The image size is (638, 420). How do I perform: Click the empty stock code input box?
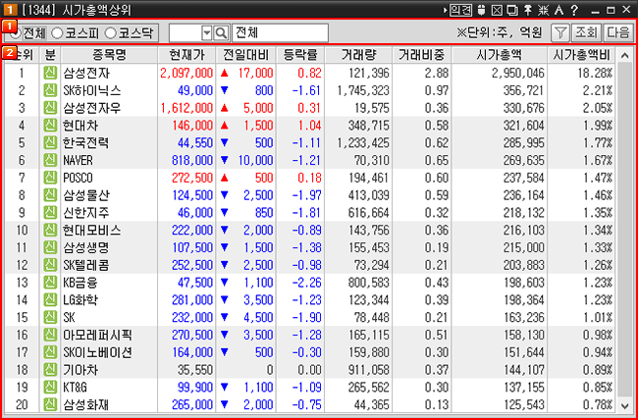click(x=186, y=33)
